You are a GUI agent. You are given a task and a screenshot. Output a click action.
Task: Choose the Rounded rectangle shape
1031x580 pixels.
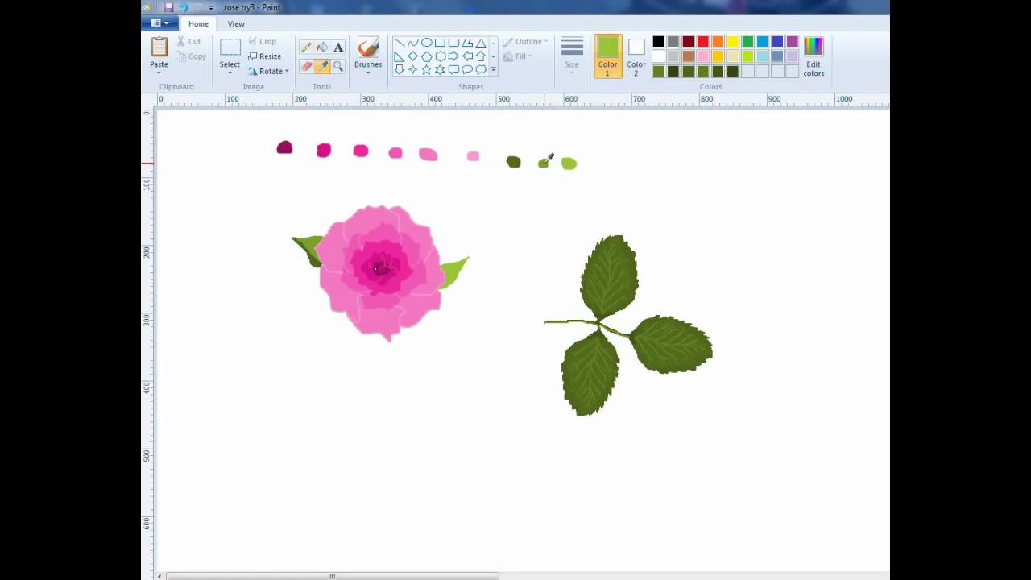click(453, 43)
